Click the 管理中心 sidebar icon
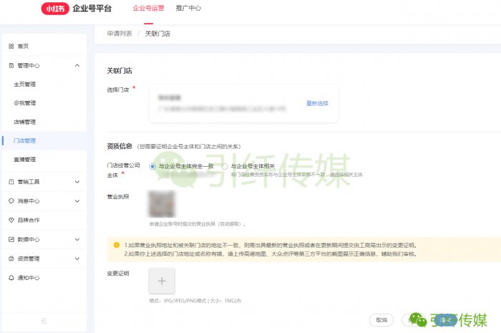 click(11, 66)
